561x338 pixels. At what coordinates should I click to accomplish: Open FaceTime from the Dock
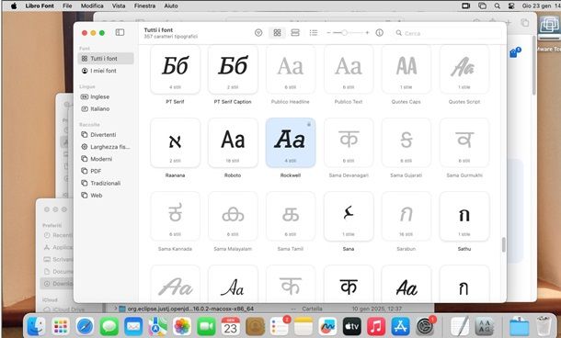[206, 326]
